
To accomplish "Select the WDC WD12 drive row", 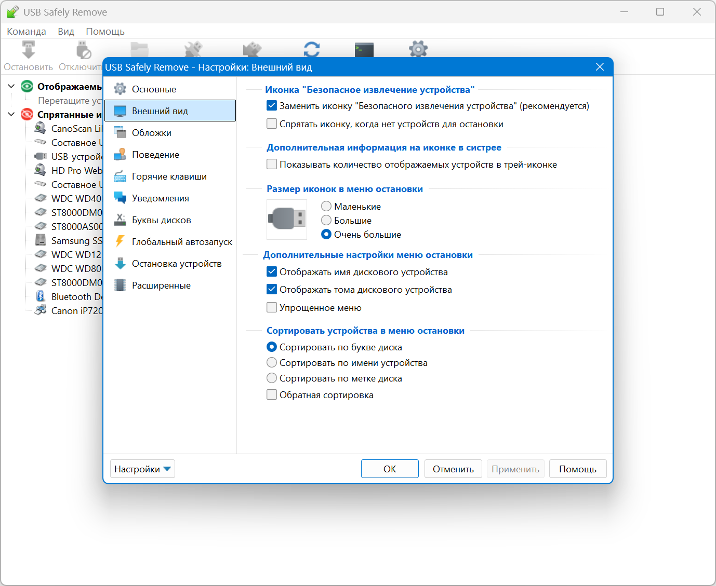I will click(69, 254).
